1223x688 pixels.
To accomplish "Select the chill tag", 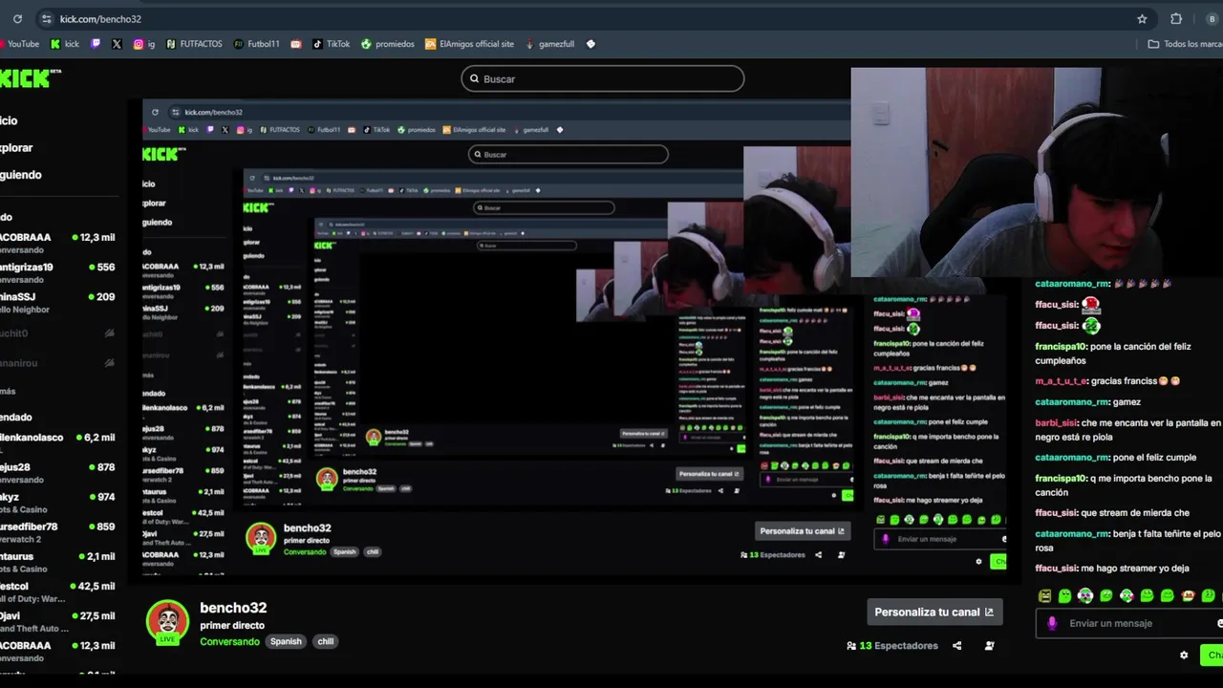I will [326, 641].
